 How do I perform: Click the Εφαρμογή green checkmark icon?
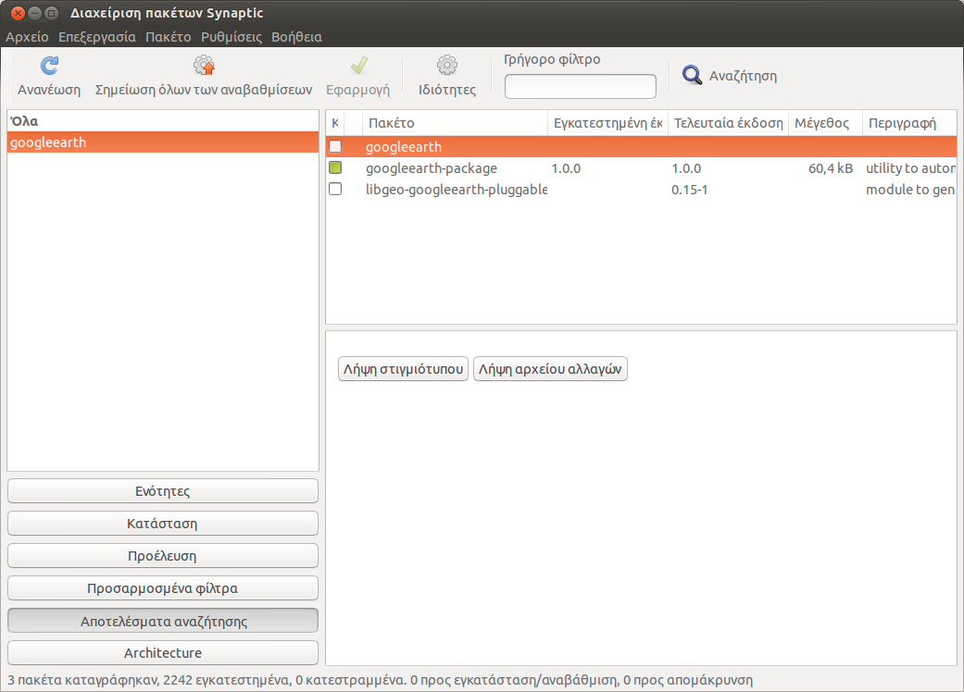tap(358, 65)
